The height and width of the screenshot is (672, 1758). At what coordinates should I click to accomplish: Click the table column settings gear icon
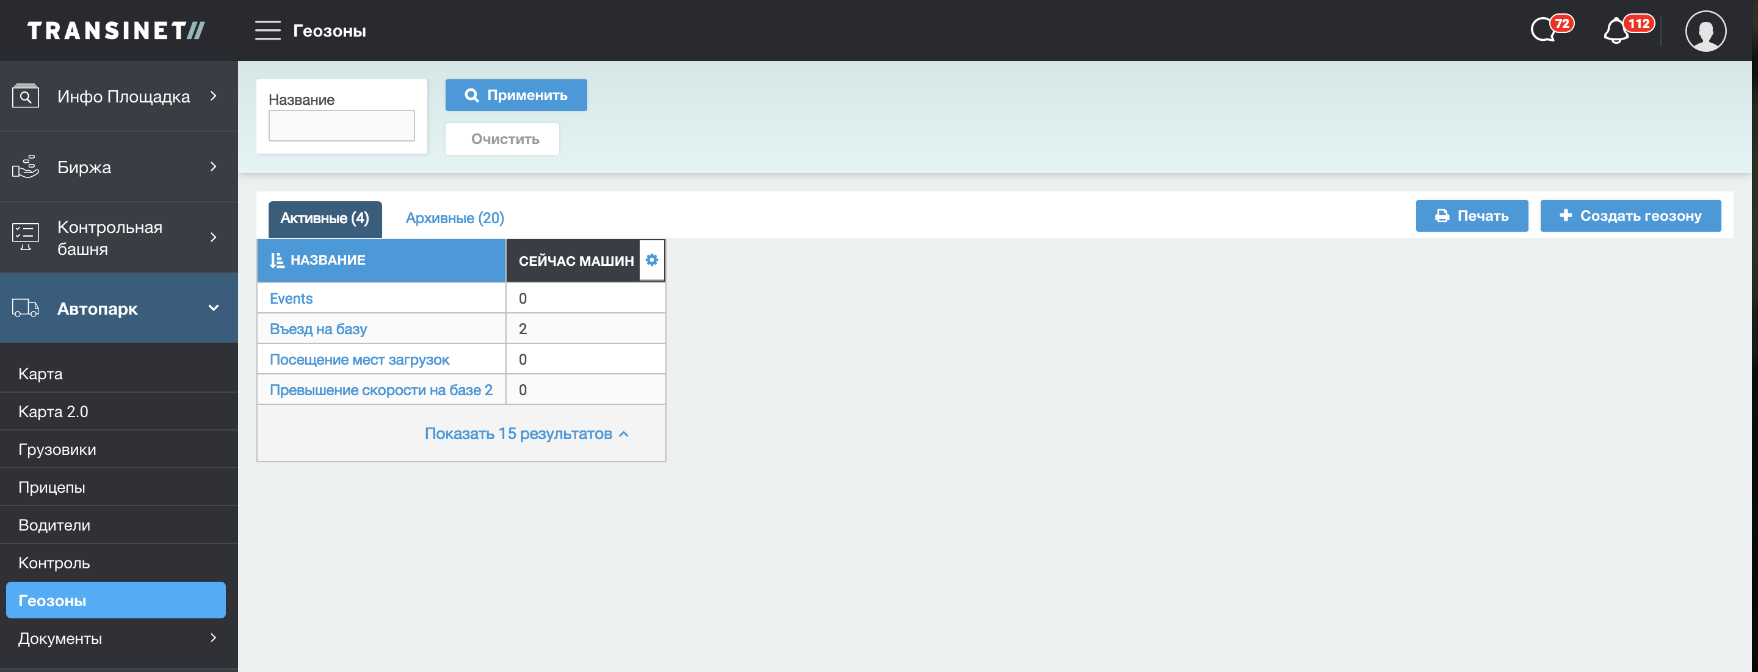[x=652, y=260]
